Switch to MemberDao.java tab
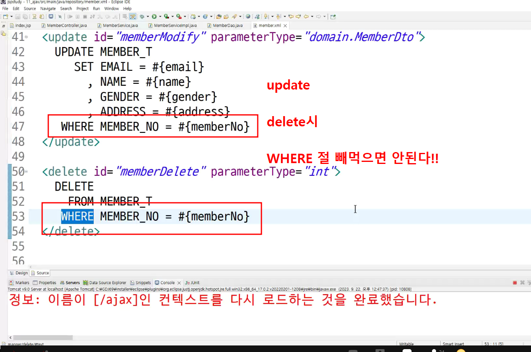Screen dimensions: 531x352 pos(224,25)
